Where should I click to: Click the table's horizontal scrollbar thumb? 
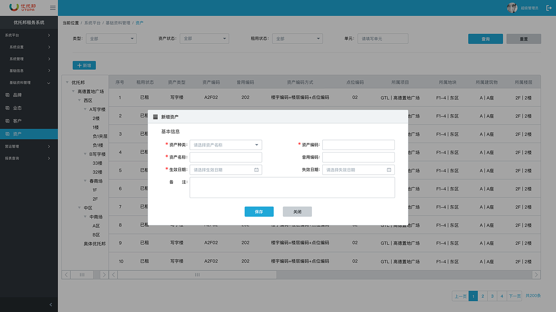(197, 275)
